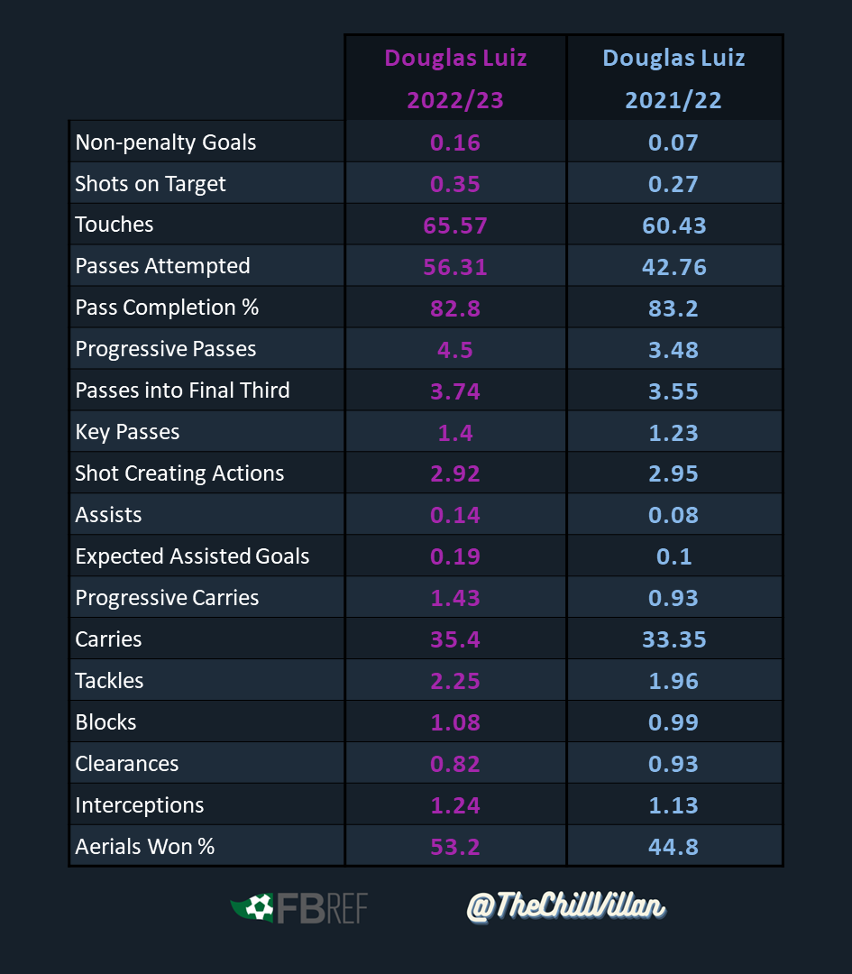Click the Progressive Passes value 4.5
852x974 pixels.
click(x=455, y=350)
